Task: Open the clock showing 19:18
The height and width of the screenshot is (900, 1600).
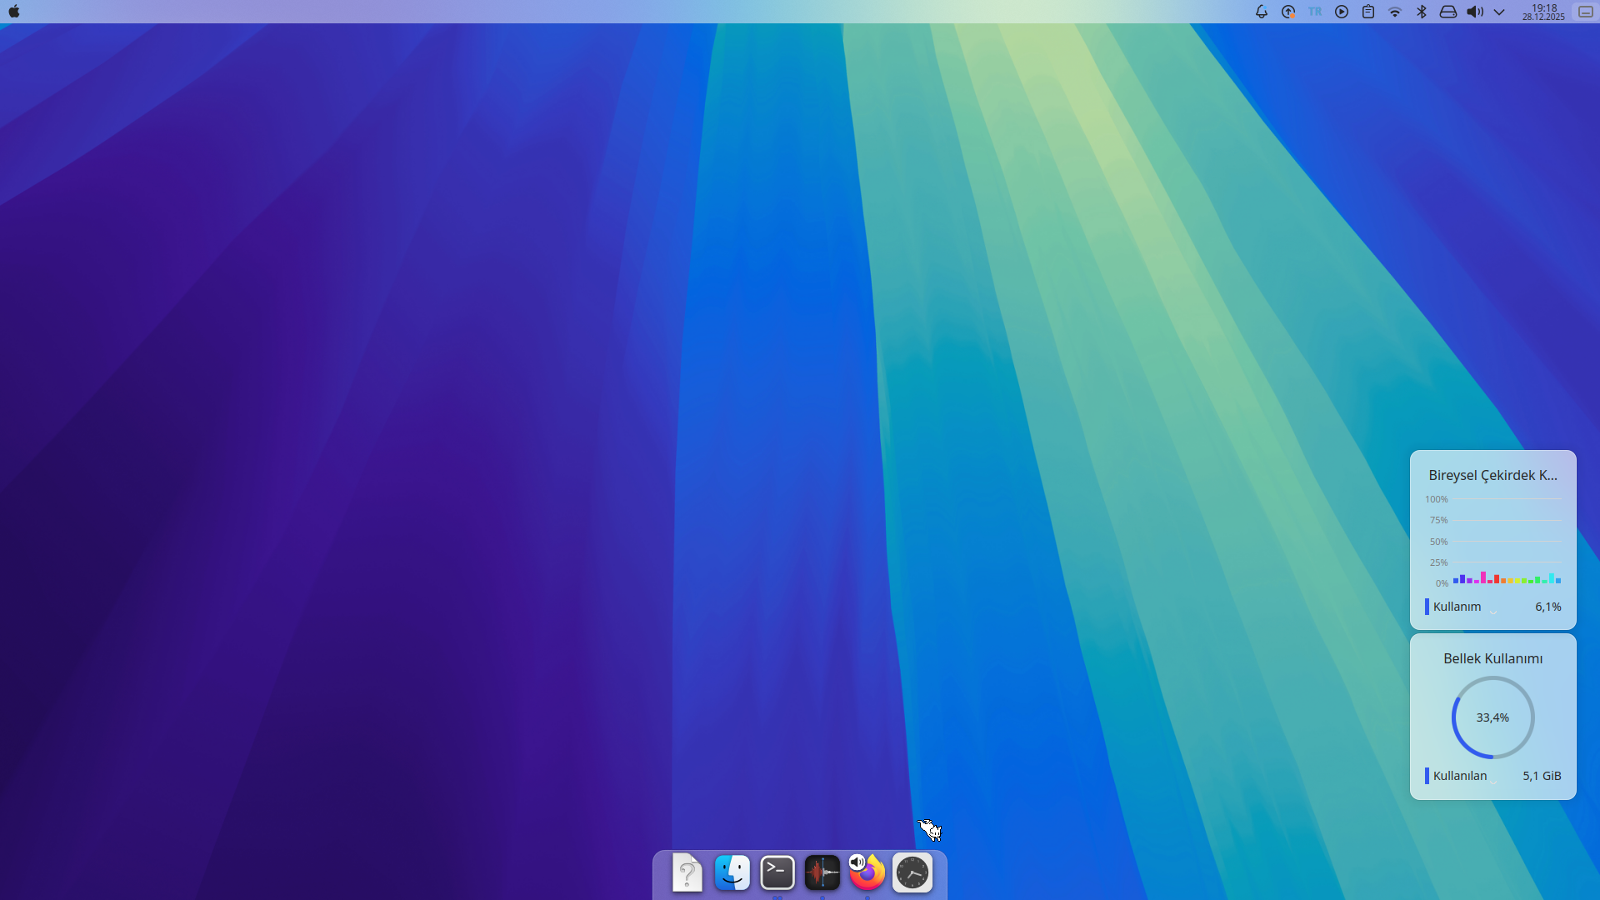Action: pos(1543,12)
